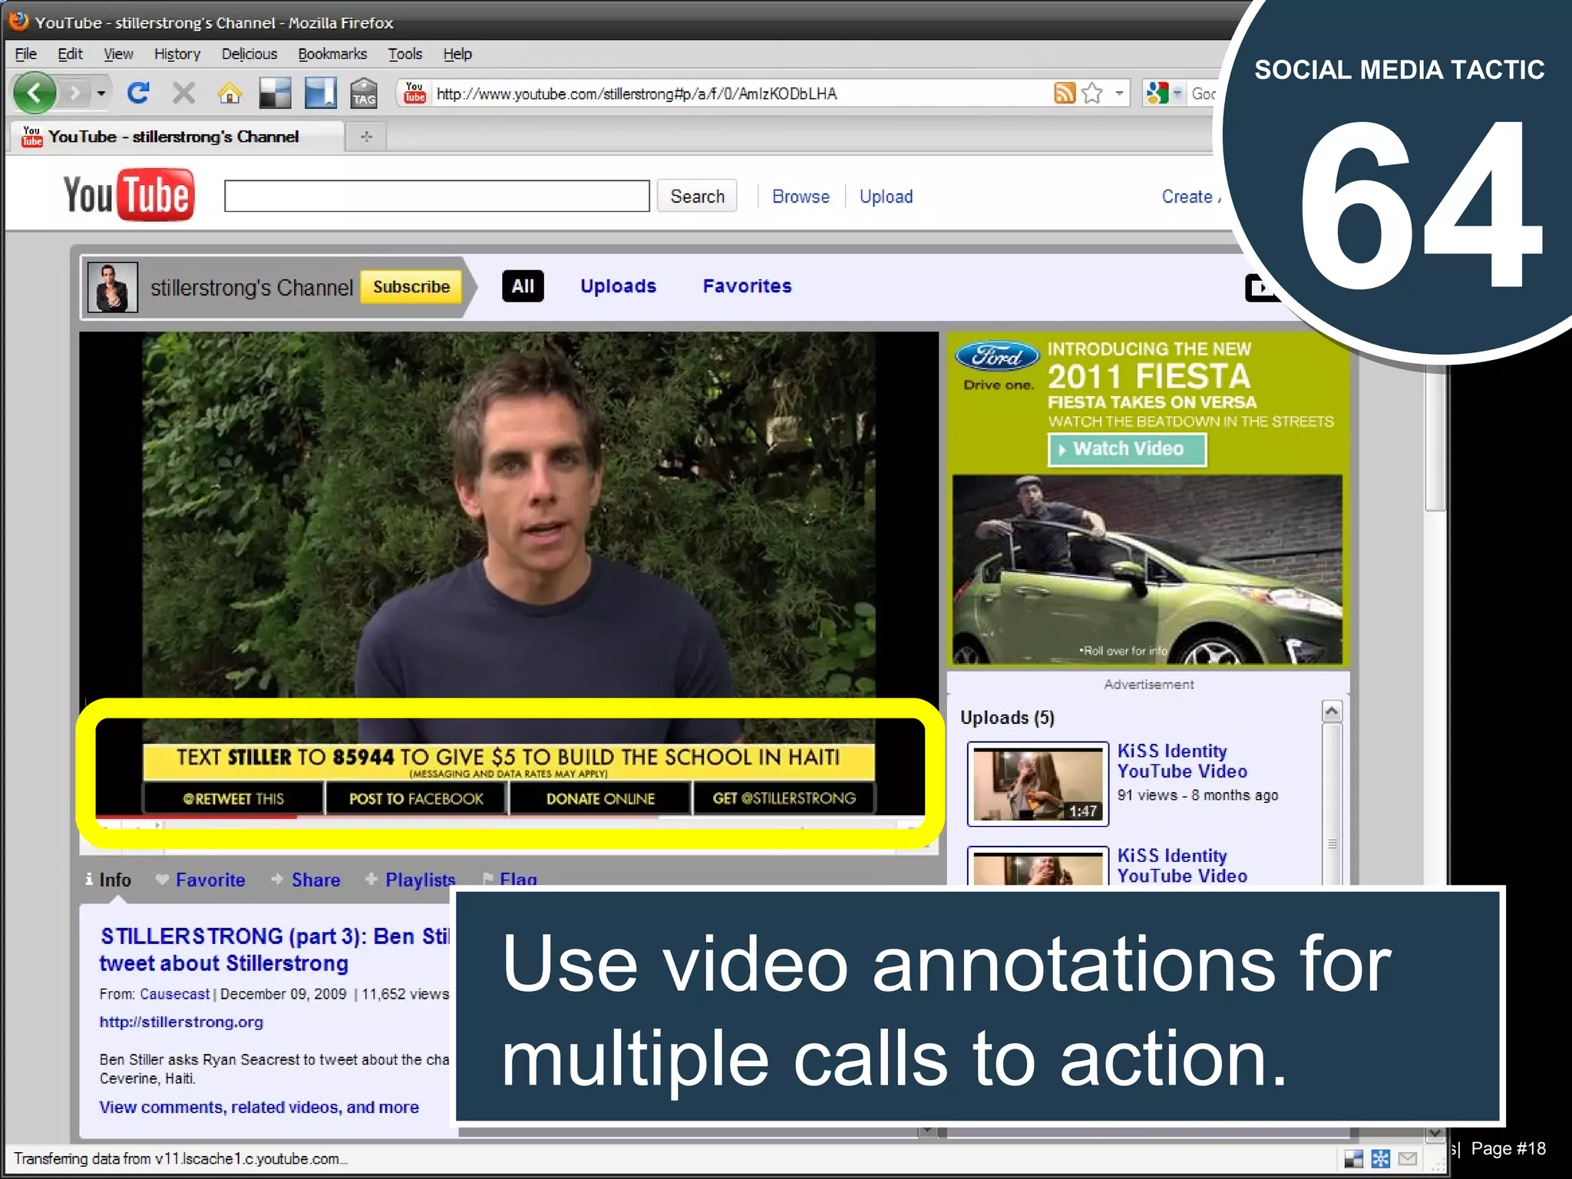Screen dimensions: 1572x1179
Task: Open the Tools menu
Action: [x=405, y=54]
